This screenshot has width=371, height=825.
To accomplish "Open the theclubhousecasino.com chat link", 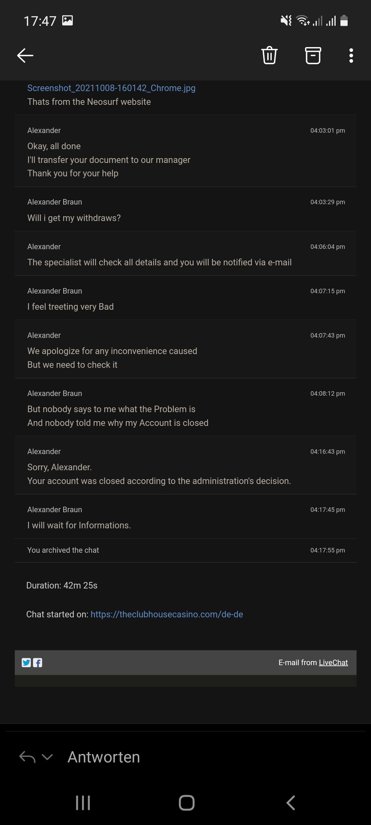I will click(167, 614).
